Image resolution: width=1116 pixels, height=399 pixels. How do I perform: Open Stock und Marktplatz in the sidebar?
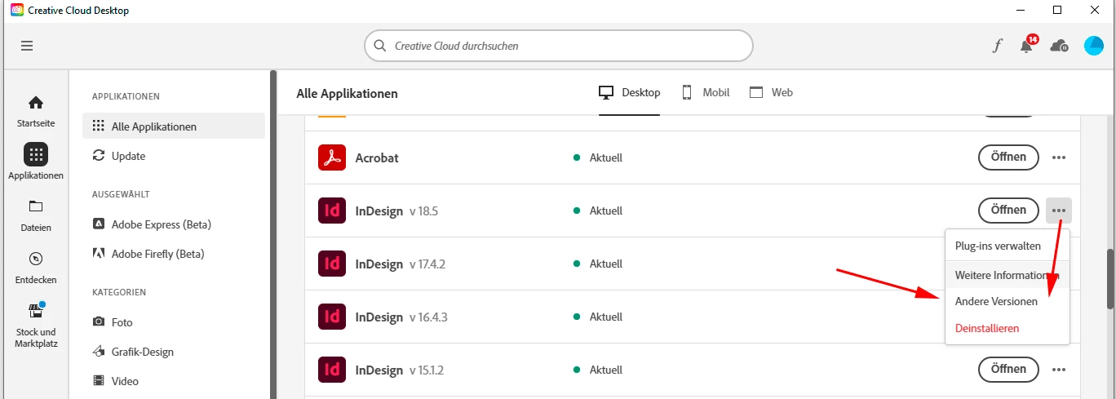click(36, 325)
